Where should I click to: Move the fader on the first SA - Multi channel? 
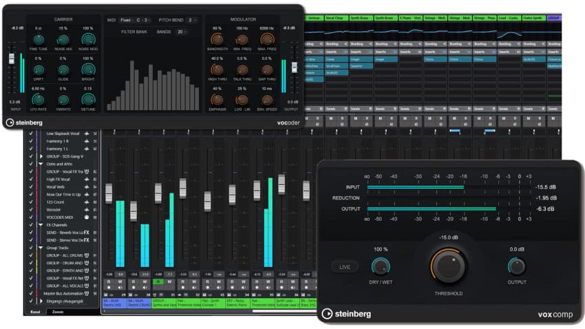tap(109, 193)
